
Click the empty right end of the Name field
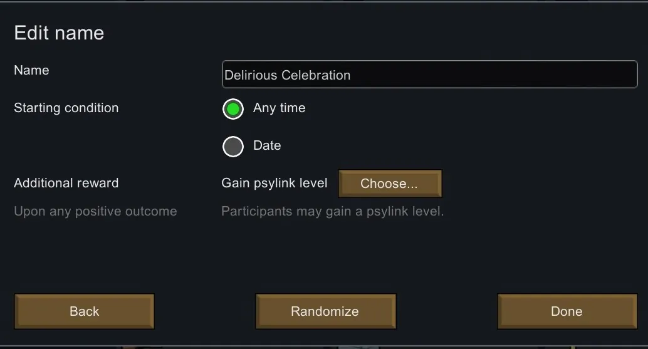[x=564, y=75]
